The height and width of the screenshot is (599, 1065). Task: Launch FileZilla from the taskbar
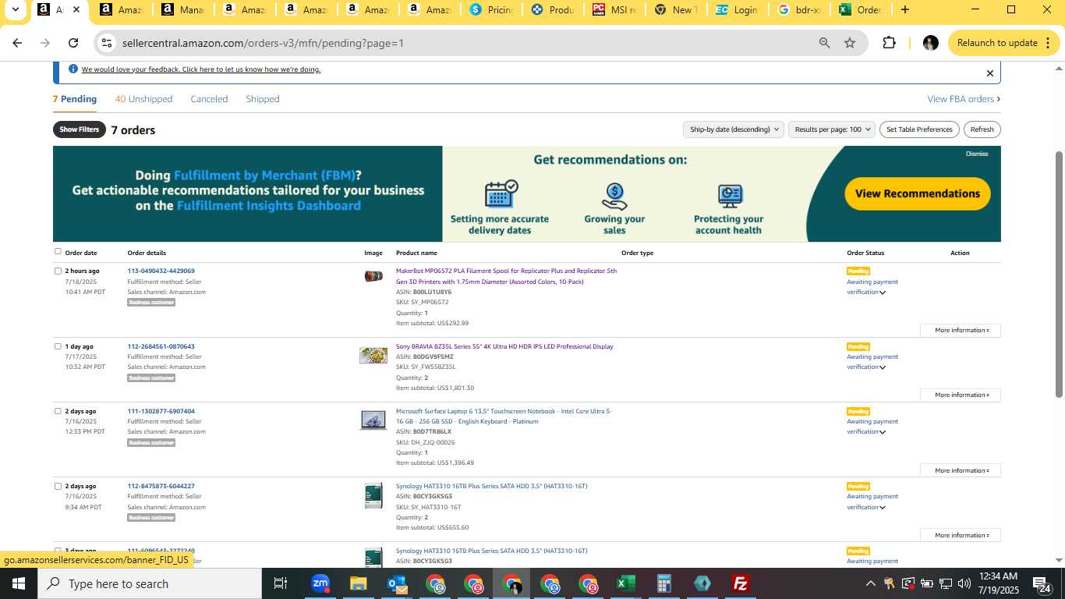pos(740,583)
